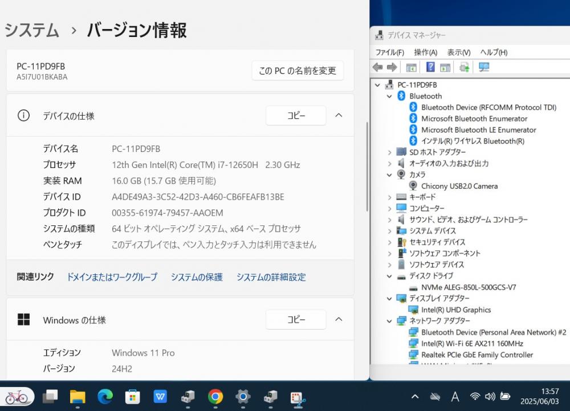Open help with the blue question mark icon

click(430, 67)
